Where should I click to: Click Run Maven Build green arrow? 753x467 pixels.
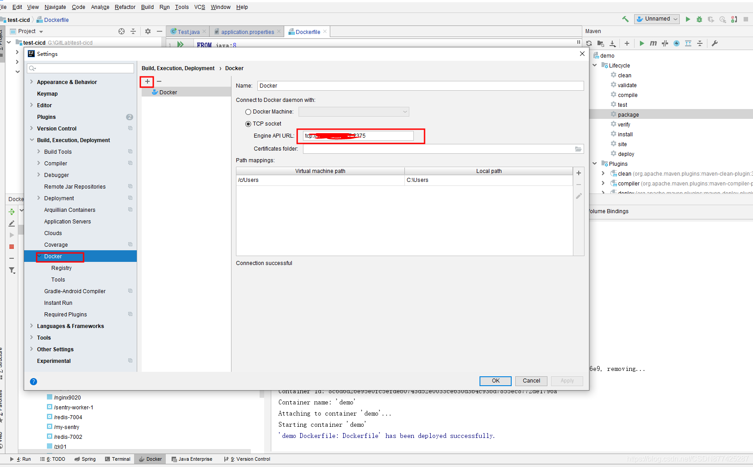642,43
